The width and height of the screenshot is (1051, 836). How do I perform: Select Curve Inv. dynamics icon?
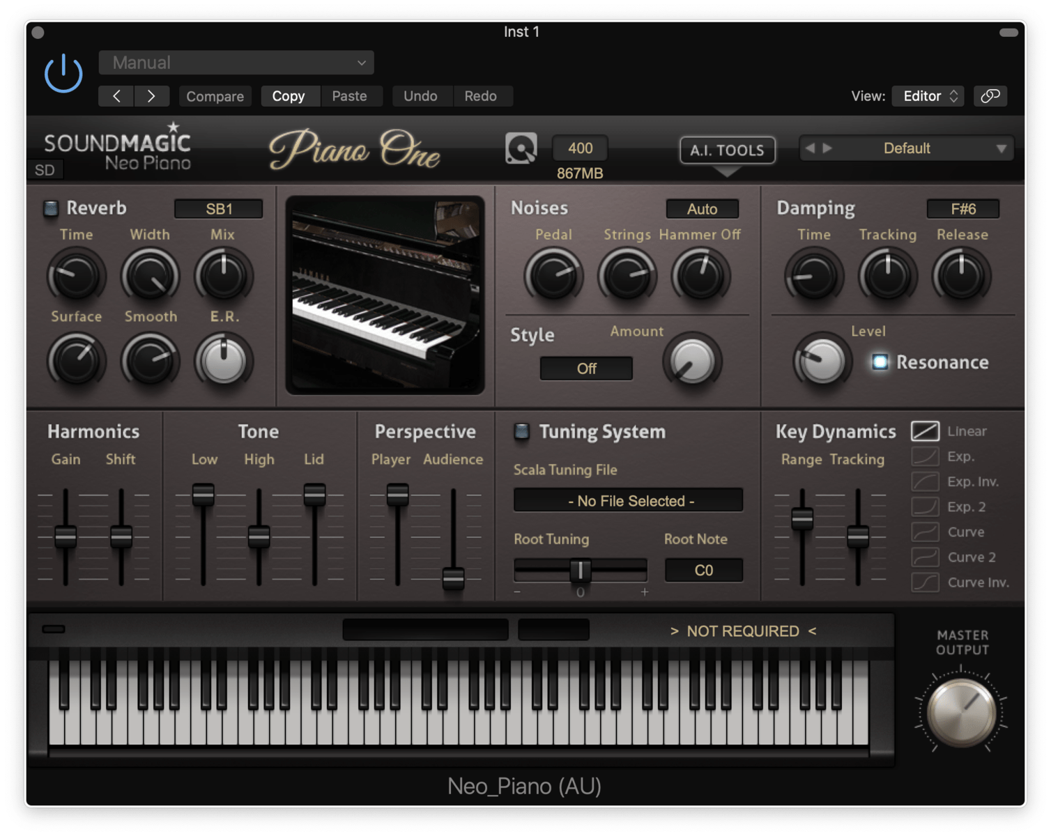tap(925, 582)
